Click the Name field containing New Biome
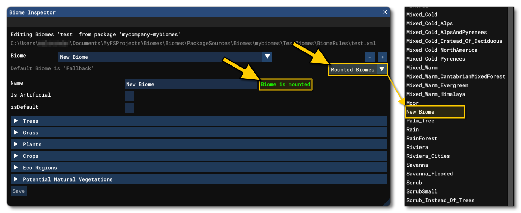 [x=191, y=84]
